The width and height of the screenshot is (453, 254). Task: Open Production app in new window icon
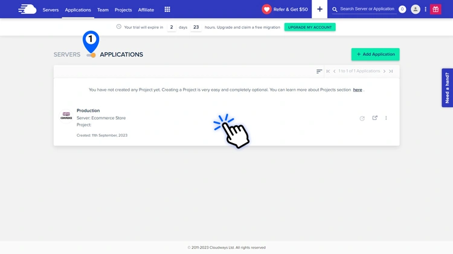pyautogui.click(x=374, y=118)
